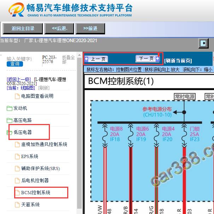Viewport: 214px width, 214px height.
Task: Go forward with the >>前进 button
Action: coord(90,29)
